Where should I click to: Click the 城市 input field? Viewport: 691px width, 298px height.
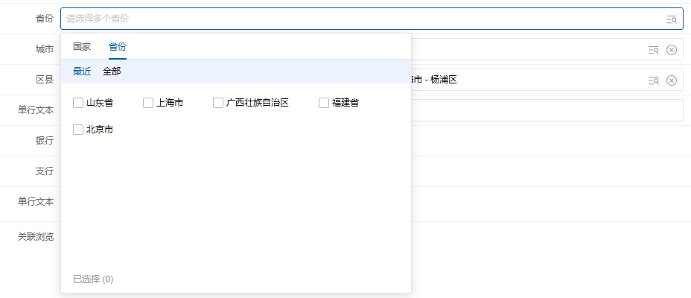point(547,49)
